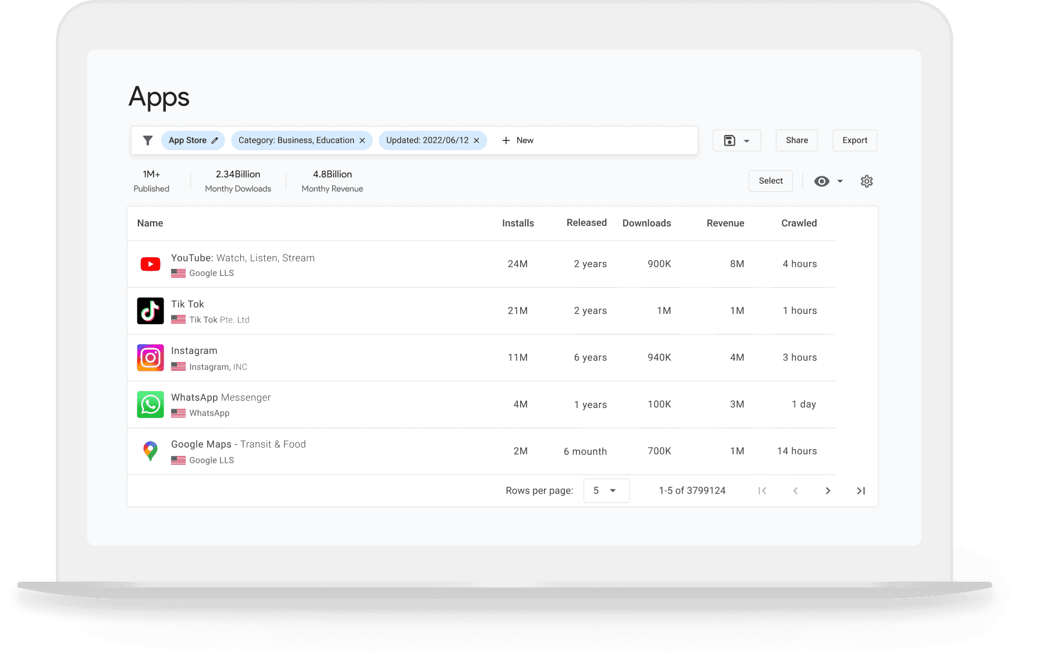The image size is (1064, 663).
Task: Add a New filter
Action: pyautogui.click(x=517, y=140)
